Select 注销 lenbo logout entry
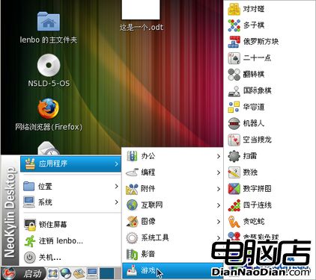316x280 pixels. 71,240
